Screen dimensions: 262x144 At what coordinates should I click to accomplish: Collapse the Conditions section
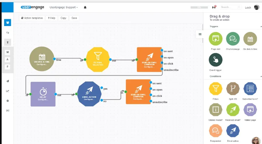[261, 77]
